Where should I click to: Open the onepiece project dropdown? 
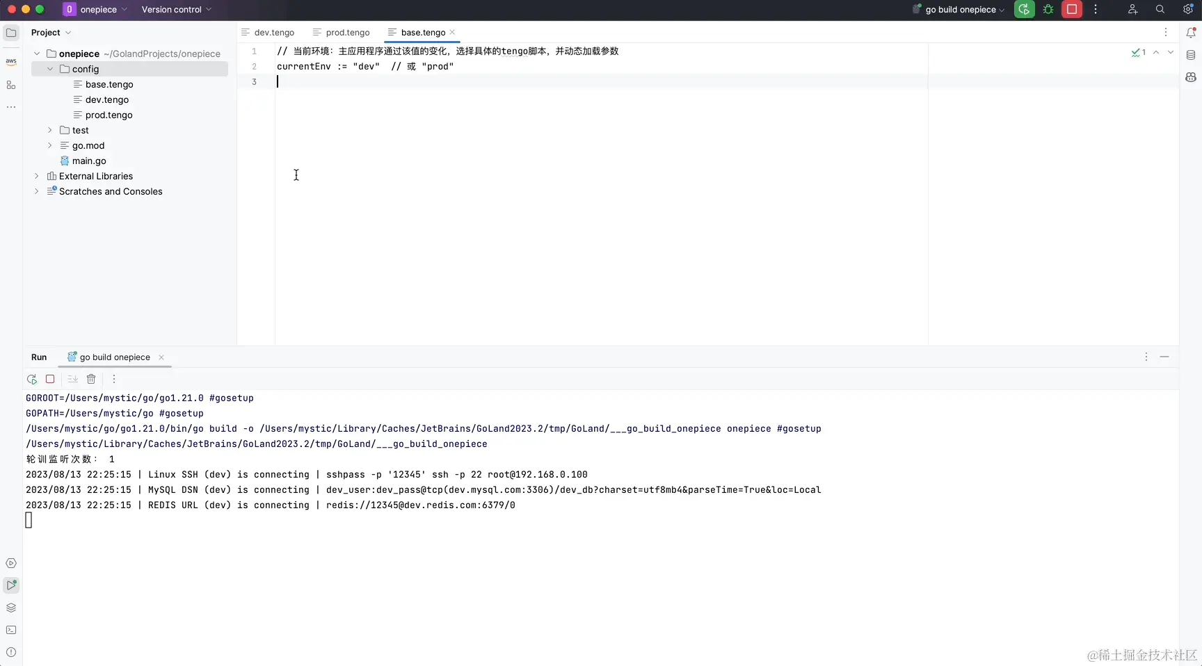(95, 10)
